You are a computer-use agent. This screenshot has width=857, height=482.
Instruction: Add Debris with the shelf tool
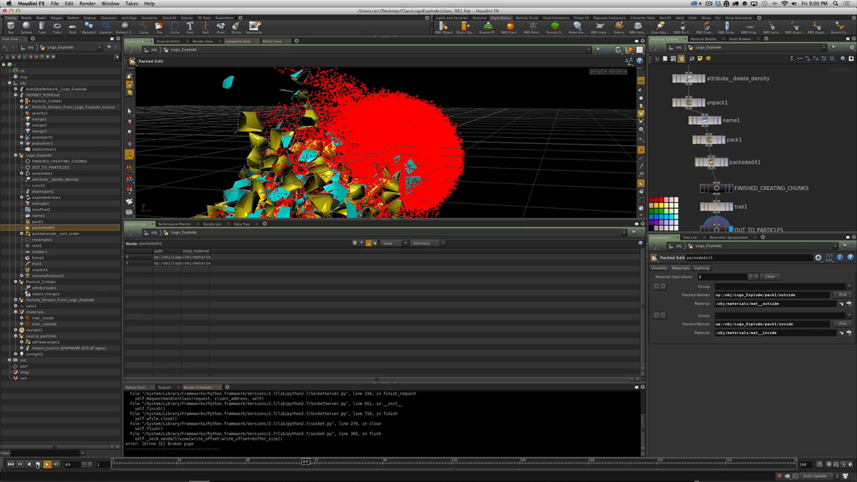[619, 27]
